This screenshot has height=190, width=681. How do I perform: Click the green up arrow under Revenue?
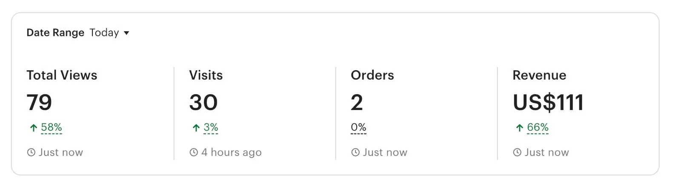click(519, 128)
